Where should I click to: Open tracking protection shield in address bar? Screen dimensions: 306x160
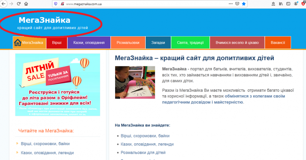(x=56, y=3)
